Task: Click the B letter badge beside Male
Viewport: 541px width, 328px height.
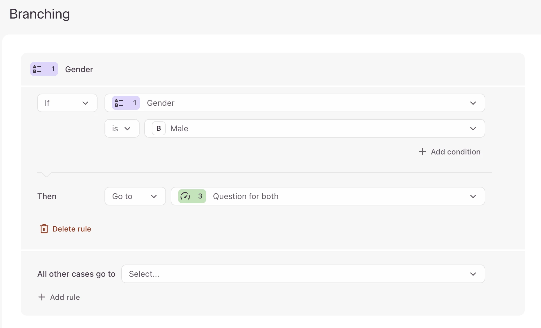Action: coord(159,128)
